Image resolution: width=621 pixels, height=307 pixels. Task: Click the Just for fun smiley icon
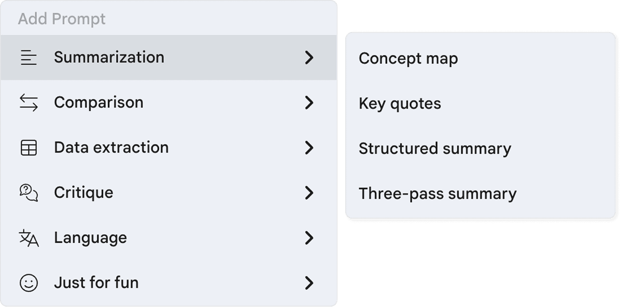coord(29,283)
